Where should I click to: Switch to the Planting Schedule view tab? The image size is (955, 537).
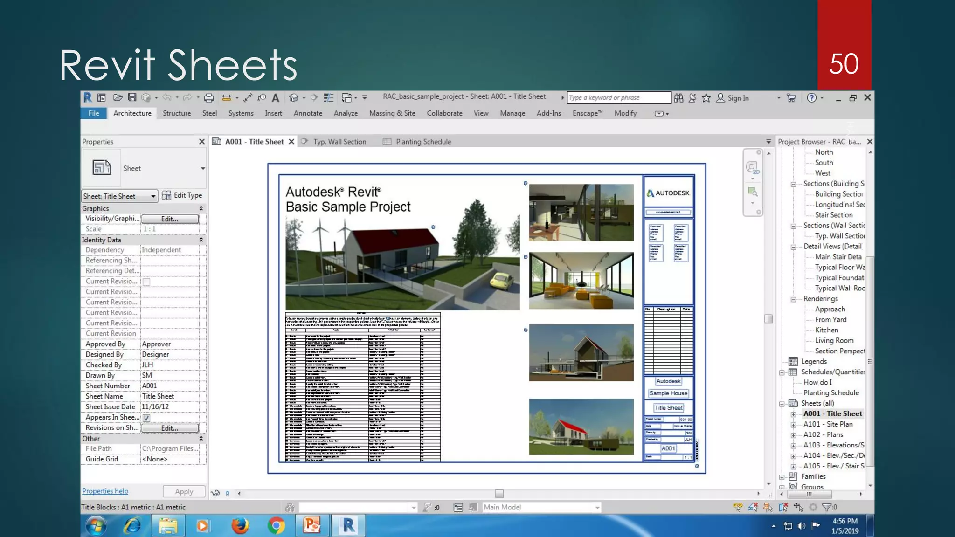point(423,142)
